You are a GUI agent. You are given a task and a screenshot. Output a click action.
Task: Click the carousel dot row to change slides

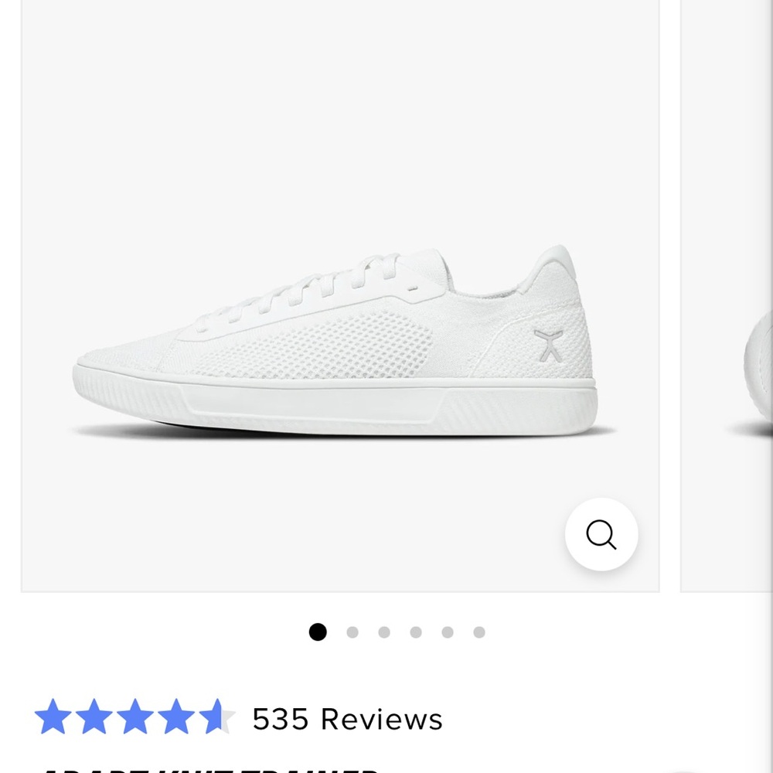pyautogui.click(x=398, y=632)
